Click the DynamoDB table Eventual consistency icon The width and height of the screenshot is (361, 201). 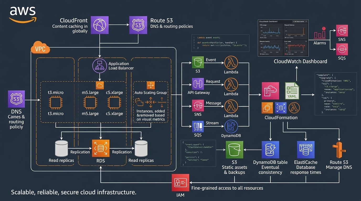[x=270, y=150]
